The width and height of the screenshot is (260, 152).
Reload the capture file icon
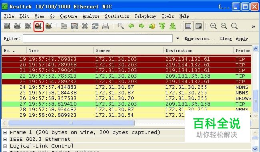[95, 26]
